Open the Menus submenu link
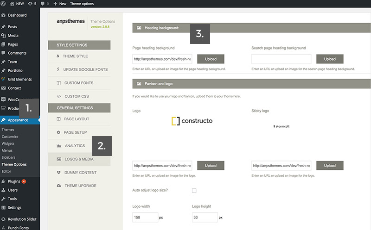This screenshot has height=230, width=371. pos(7,150)
